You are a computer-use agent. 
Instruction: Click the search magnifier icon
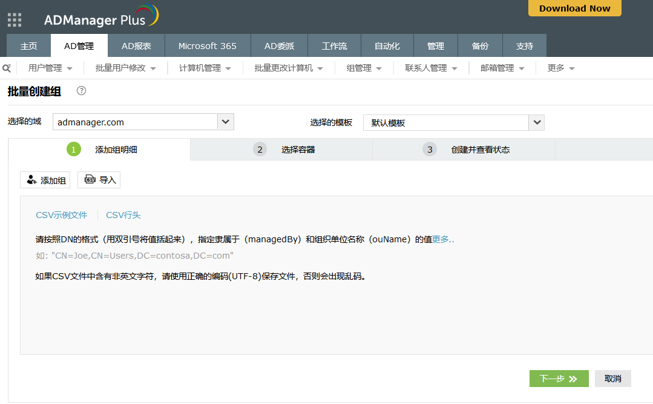coord(7,68)
